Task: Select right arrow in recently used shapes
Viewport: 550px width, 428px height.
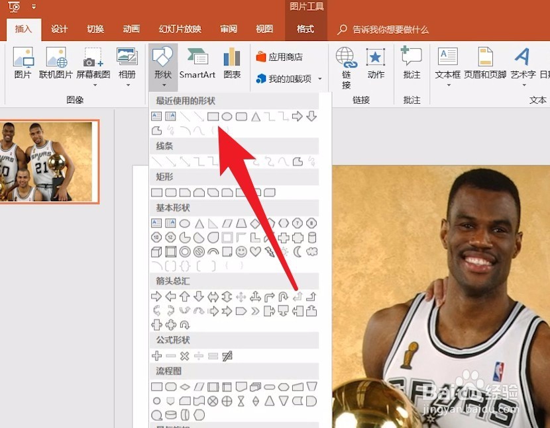Action: click(x=297, y=116)
